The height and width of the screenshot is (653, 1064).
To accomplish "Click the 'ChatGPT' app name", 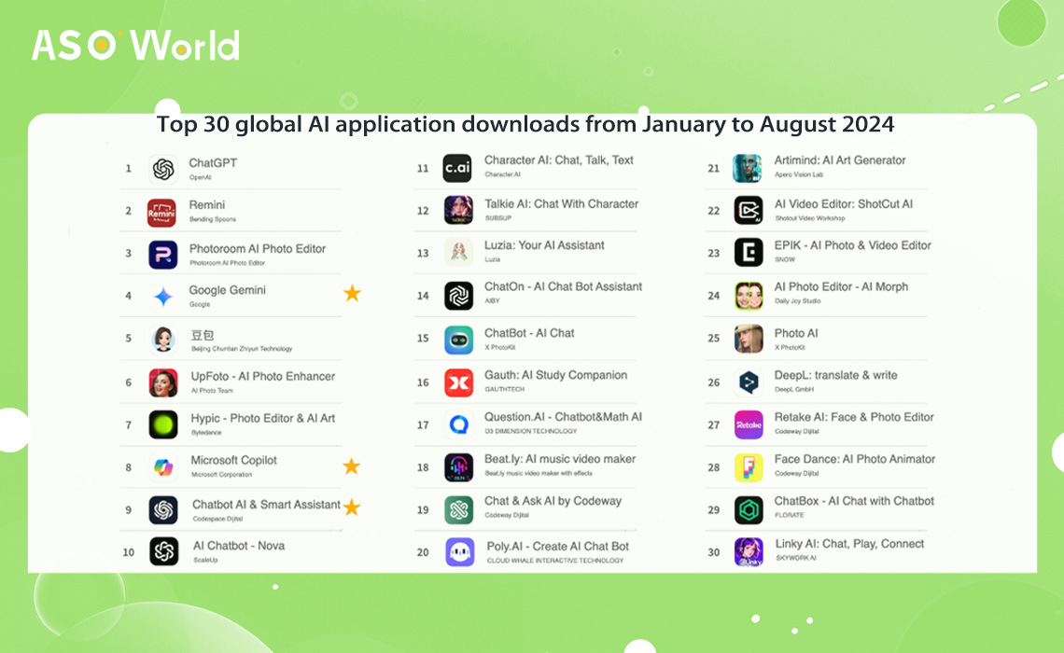I will click(213, 162).
